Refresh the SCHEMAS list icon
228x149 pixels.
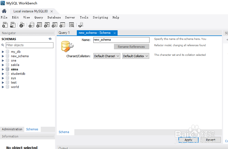tap(50, 39)
